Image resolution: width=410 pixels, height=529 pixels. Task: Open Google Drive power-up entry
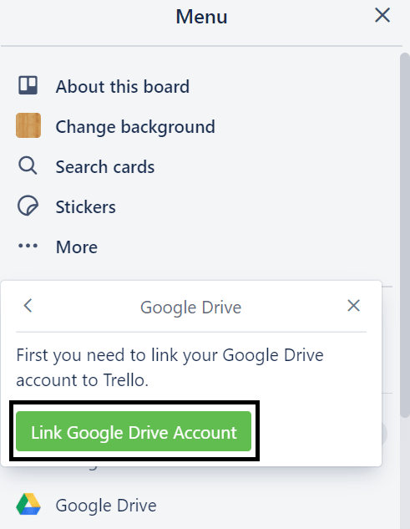106,506
